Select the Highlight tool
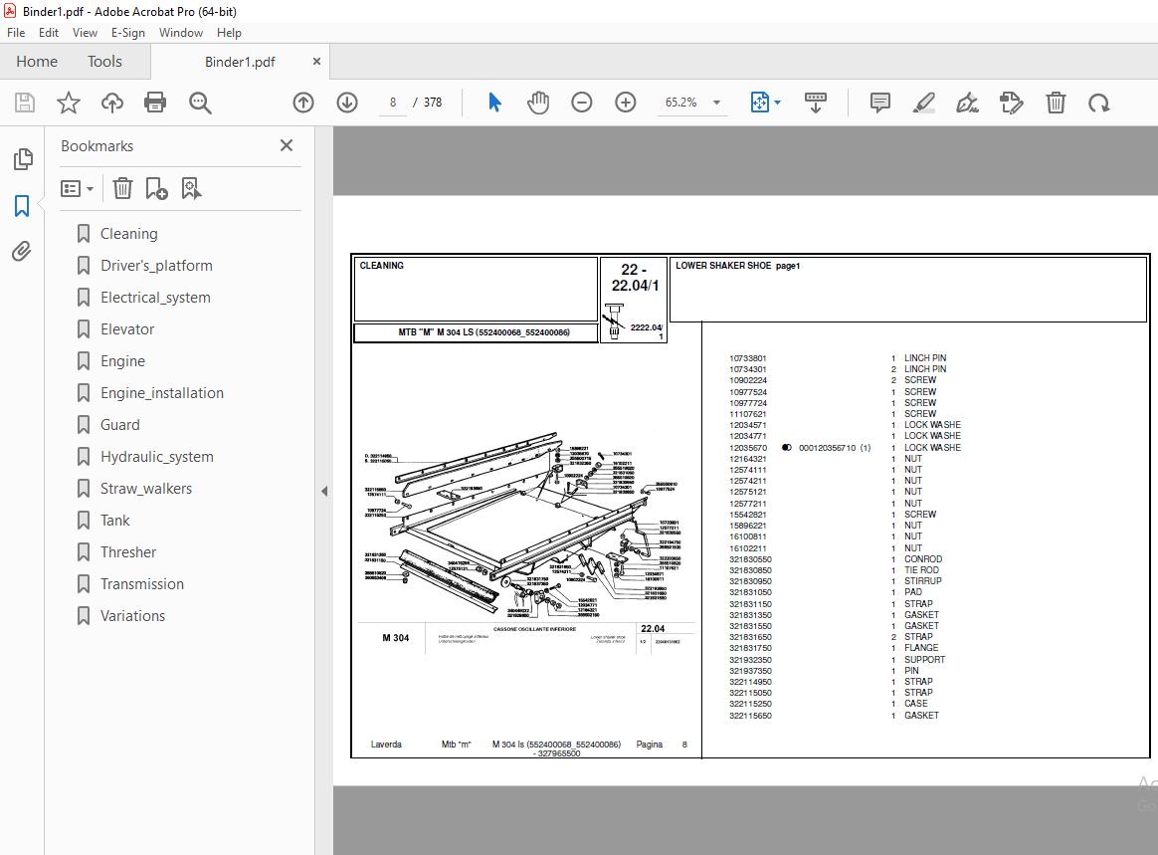 pos(923,103)
